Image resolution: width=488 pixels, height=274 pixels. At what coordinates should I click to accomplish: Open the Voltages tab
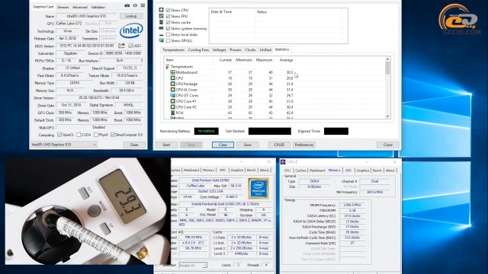[220, 49]
